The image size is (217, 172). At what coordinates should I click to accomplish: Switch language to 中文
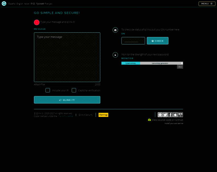(33, 4)
